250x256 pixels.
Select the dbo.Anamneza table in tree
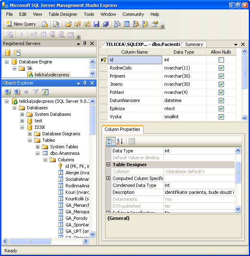click(x=65, y=153)
